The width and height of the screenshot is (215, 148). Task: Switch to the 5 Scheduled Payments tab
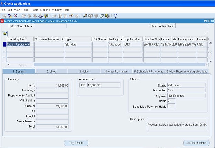point(149,72)
